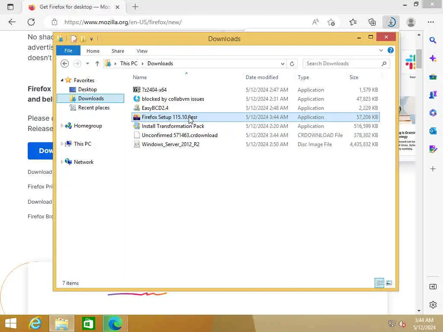This screenshot has height=332, width=443.
Task: Click Edge Read aloud icon in address bar
Action: coord(315,22)
